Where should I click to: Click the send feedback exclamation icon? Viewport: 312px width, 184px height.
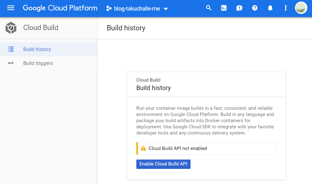pos(239,8)
